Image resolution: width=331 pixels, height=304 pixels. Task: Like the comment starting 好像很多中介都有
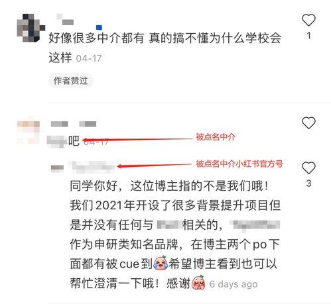tap(308, 20)
